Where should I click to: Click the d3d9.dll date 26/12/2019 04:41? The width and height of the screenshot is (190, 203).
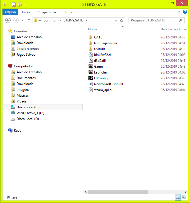173,61
